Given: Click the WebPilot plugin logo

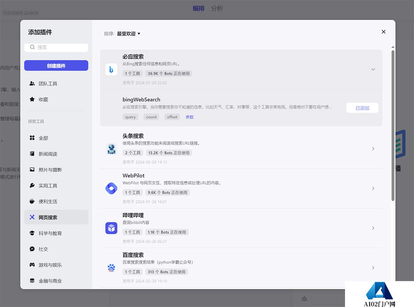Looking at the screenshot, I should (x=111, y=189).
